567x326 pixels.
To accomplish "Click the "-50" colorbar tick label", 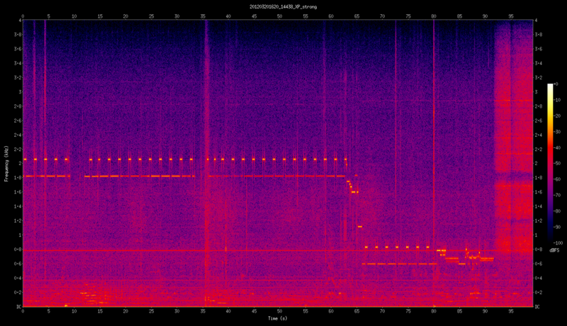I will (x=556, y=164).
